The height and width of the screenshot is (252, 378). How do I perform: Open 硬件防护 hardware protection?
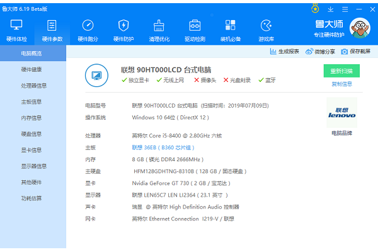tap(123, 31)
